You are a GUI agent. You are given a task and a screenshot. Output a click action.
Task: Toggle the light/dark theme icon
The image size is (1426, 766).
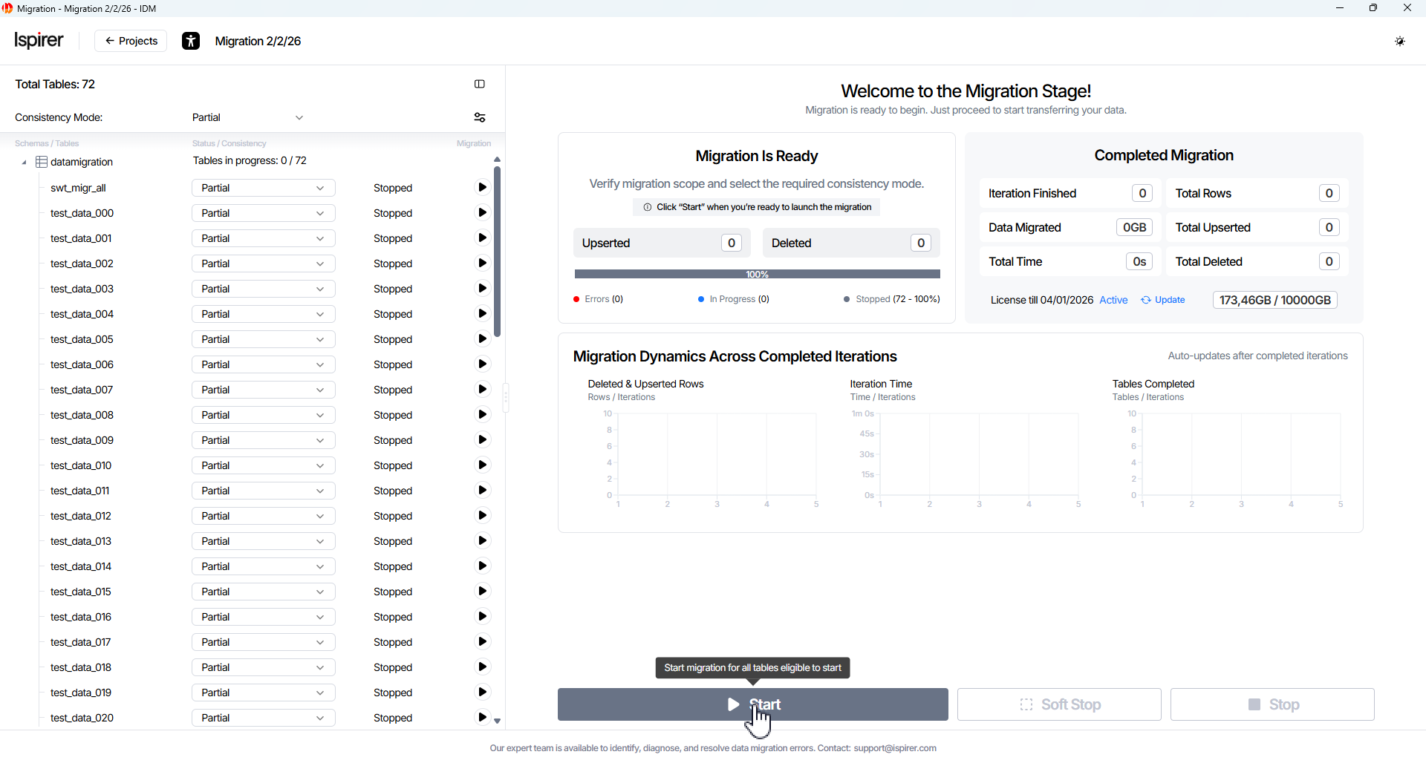1399,42
